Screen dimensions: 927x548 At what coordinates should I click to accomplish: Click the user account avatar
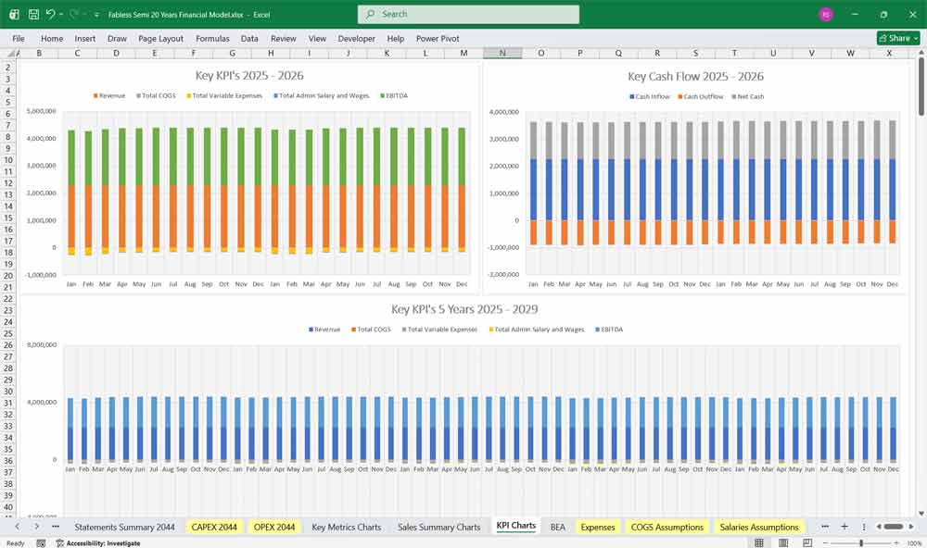(825, 15)
